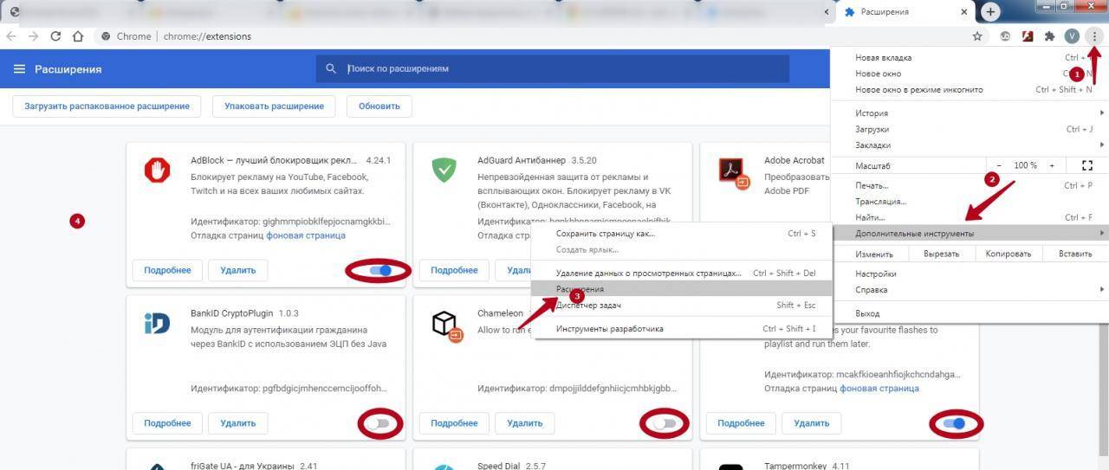The image size is (1109, 470).
Task: Go back using the browser back arrow
Action: [12, 36]
